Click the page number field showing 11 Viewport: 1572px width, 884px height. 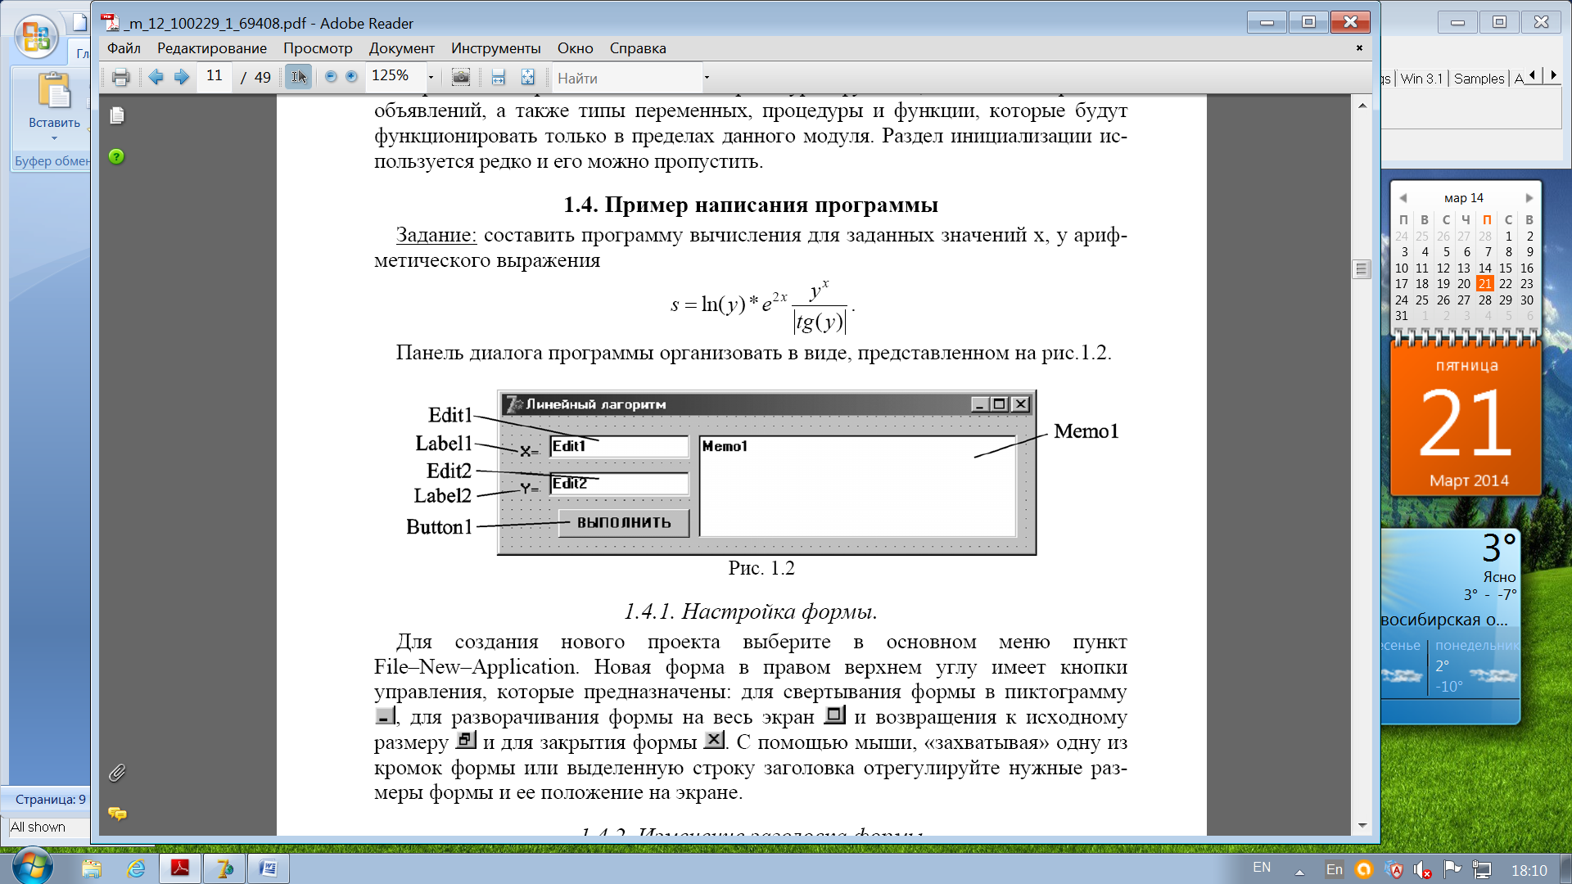[215, 77]
